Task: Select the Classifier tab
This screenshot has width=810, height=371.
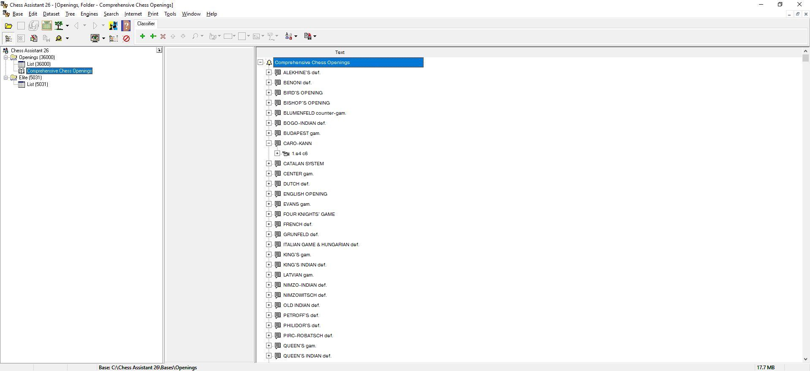Action: point(146,24)
